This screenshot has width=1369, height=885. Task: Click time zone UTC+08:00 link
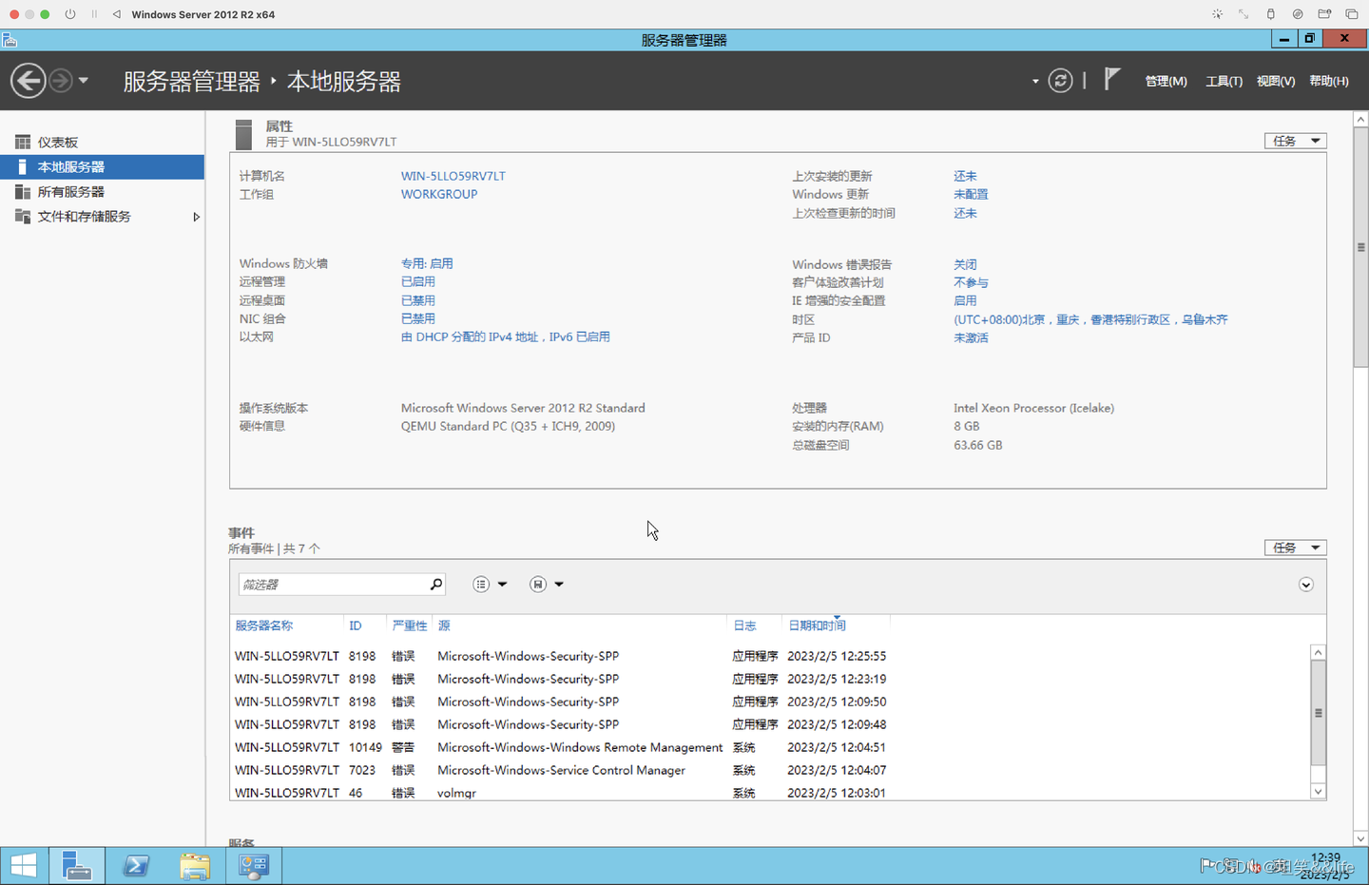coord(1090,319)
